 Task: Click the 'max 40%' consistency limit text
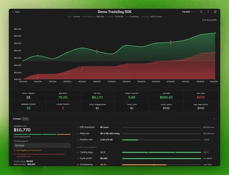pyautogui.click(x=208, y=165)
